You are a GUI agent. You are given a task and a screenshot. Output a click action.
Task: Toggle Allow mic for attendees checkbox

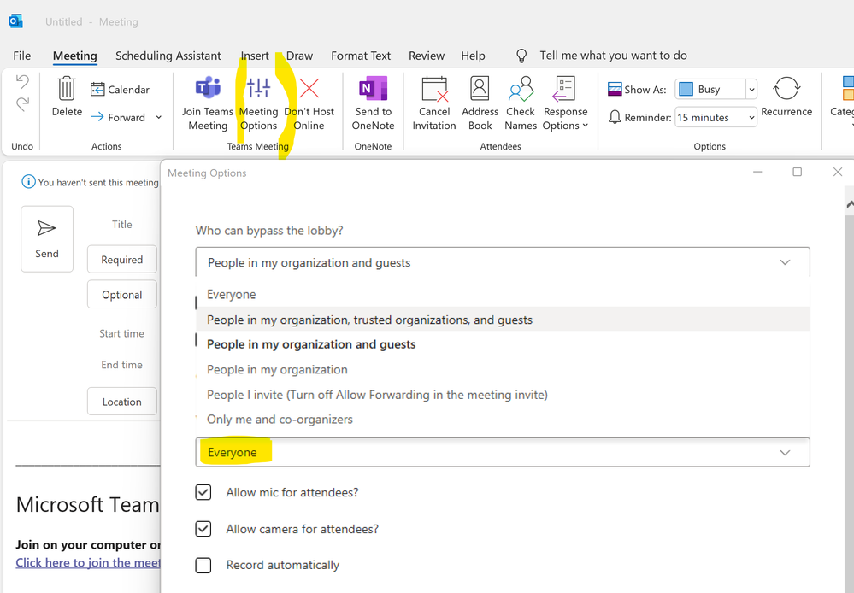(203, 492)
